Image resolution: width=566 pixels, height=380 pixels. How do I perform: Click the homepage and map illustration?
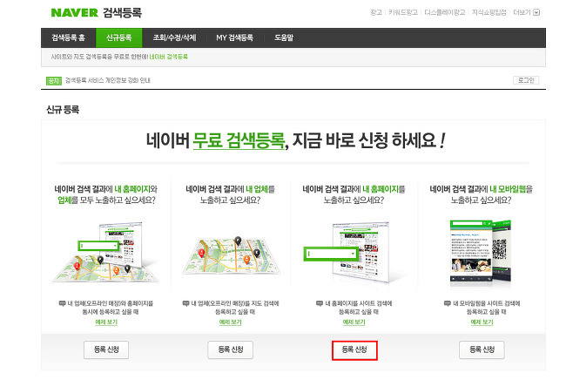click(105, 252)
